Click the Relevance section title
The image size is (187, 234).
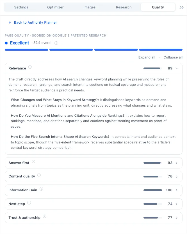point(17,68)
